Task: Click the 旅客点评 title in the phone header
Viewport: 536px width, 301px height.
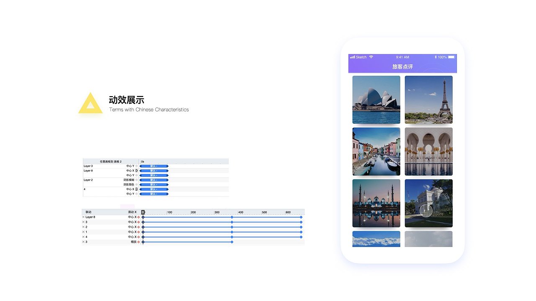Action: [402, 66]
